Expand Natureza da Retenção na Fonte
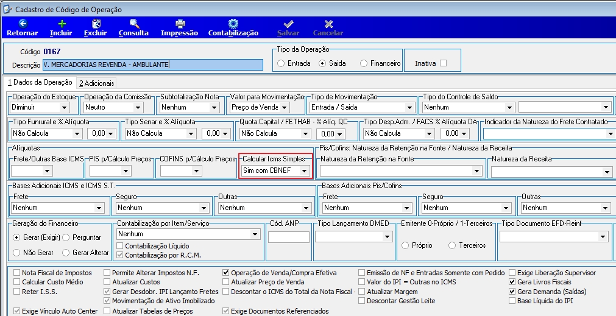Viewport: 616px width, 316px height. [x=477, y=170]
